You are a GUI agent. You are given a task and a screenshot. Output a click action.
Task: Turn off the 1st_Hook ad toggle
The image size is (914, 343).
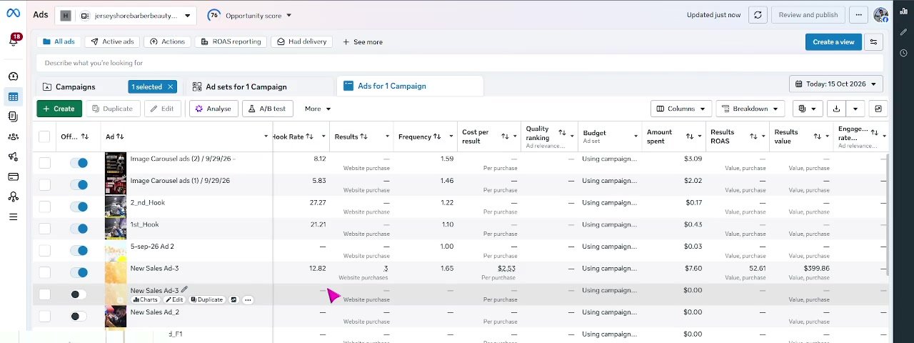pyautogui.click(x=79, y=229)
